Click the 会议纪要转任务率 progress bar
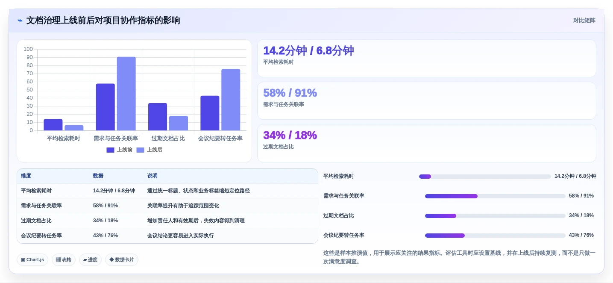Image resolution: width=613 pixels, height=283 pixels. [x=495, y=236]
